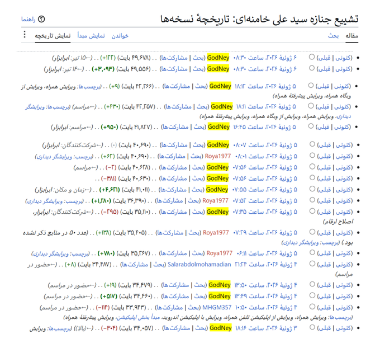This screenshot has width=380, height=343.
Task: Select radio button for Salarabdolmohamadian's 21:24 revision
Action: click(312, 264)
